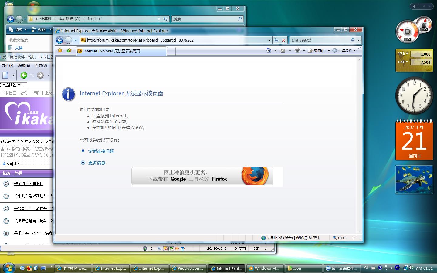Switch to 卡卡社区 taskbar button
Screen dimensions: 437x273
point(73,268)
